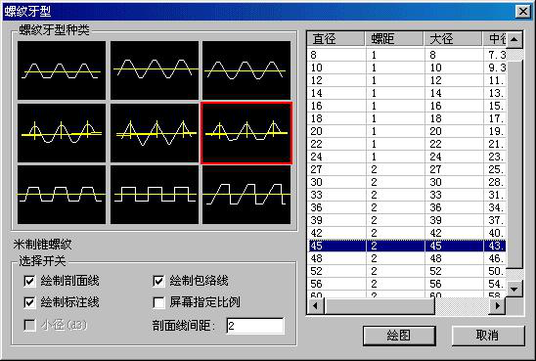This screenshot has height=361, width=536.
Task: Pick the first thread profile in top row
Action: [x=62, y=70]
